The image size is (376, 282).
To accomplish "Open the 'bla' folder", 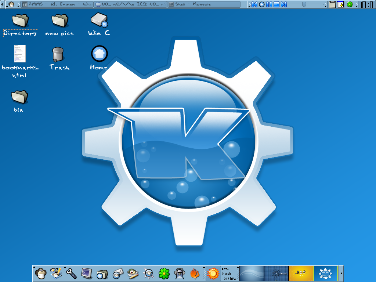I will click(x=20, y=97).
